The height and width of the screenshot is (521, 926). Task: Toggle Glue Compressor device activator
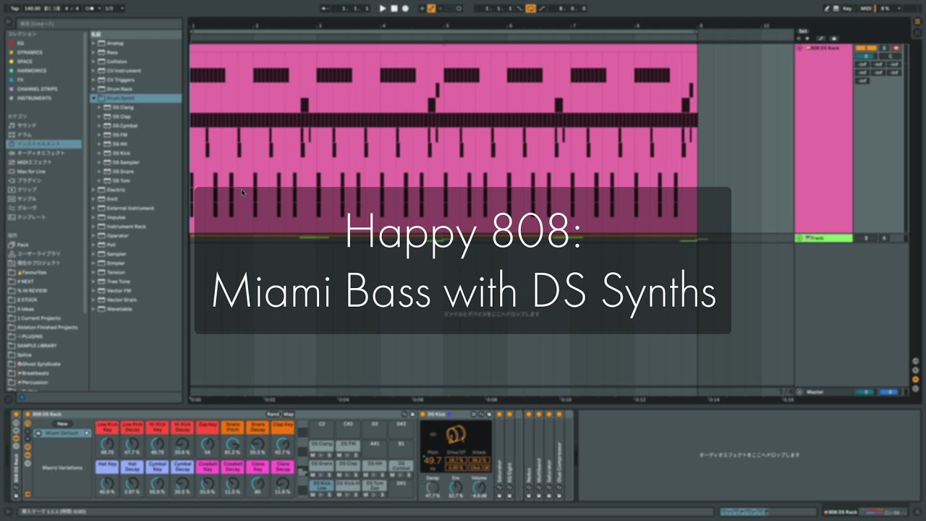559,415
